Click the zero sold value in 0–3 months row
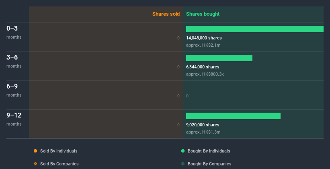 [x=178, y=38]
